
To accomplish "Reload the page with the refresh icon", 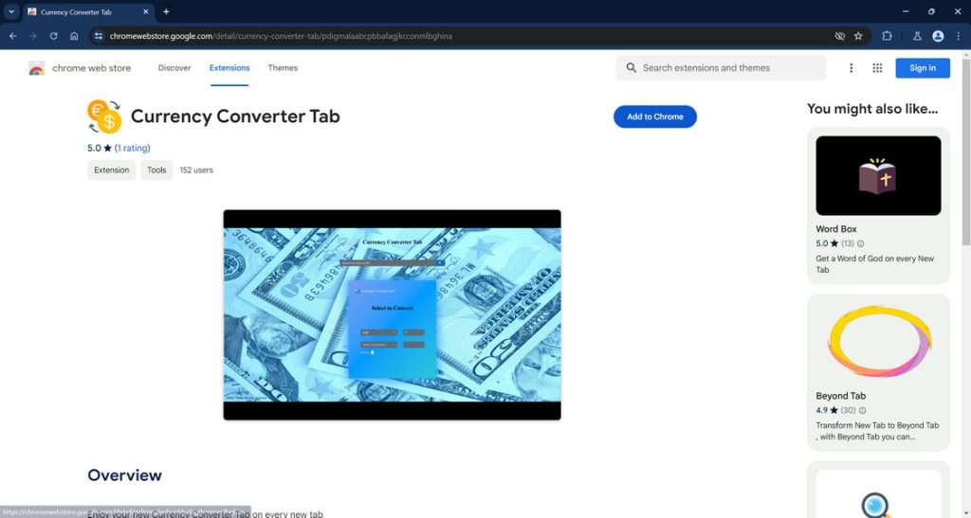I will (x=54, y=36).
